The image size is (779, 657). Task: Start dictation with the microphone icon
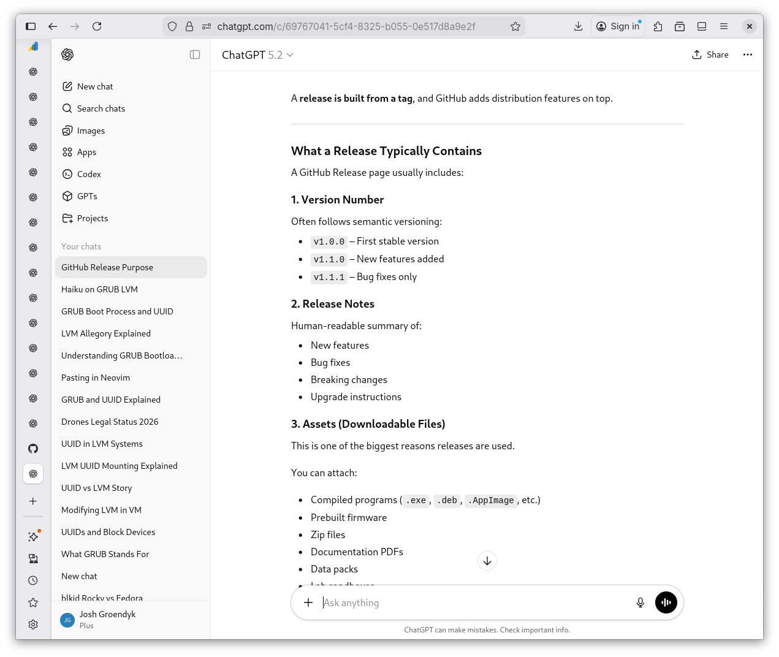pyautogui.click(x=640, y=602)
